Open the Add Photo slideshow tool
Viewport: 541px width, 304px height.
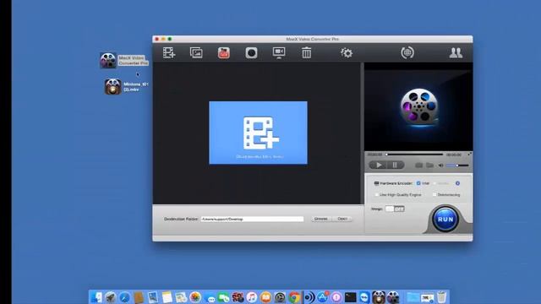tap(196, 52)
